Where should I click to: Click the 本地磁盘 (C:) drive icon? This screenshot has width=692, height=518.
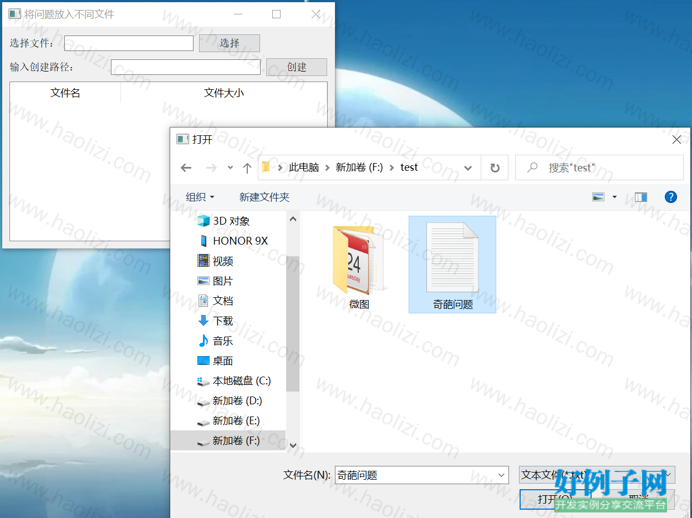click(203, 382)
